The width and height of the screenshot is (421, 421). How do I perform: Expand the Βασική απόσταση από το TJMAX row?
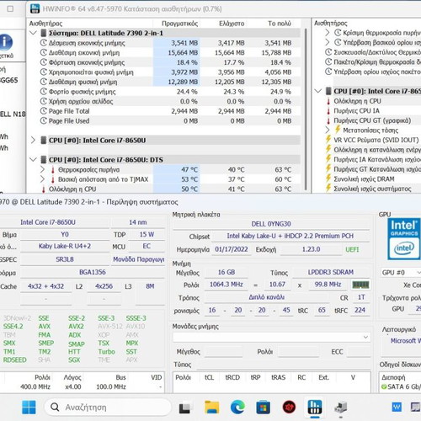click(42, 179)
